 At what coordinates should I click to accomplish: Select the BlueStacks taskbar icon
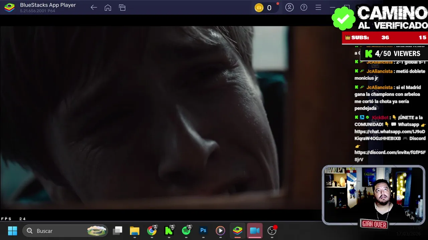(x=238, y=231)
